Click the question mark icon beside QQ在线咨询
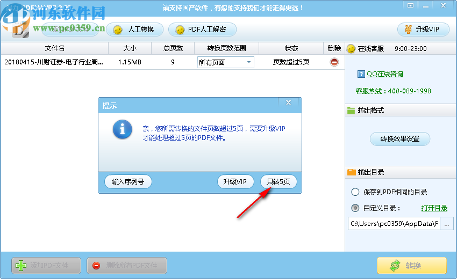Viewport: 457px width, 279px height. (x=361, y=74)
